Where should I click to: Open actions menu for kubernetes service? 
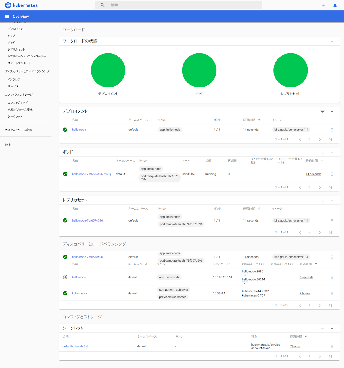[x=332, y=293]
